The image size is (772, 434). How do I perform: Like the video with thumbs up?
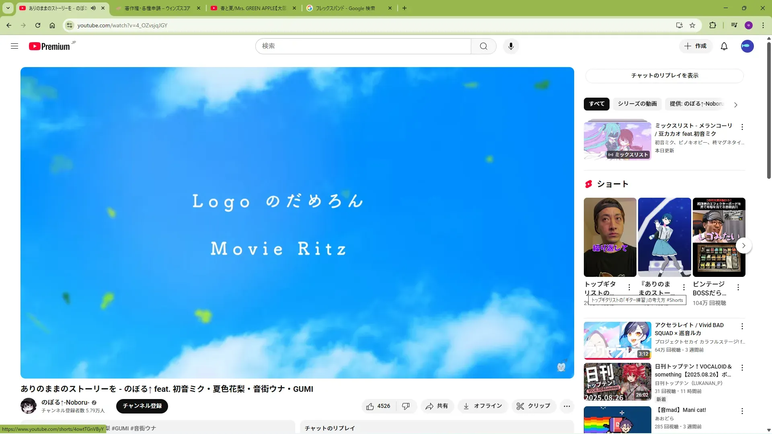point(378,406)
